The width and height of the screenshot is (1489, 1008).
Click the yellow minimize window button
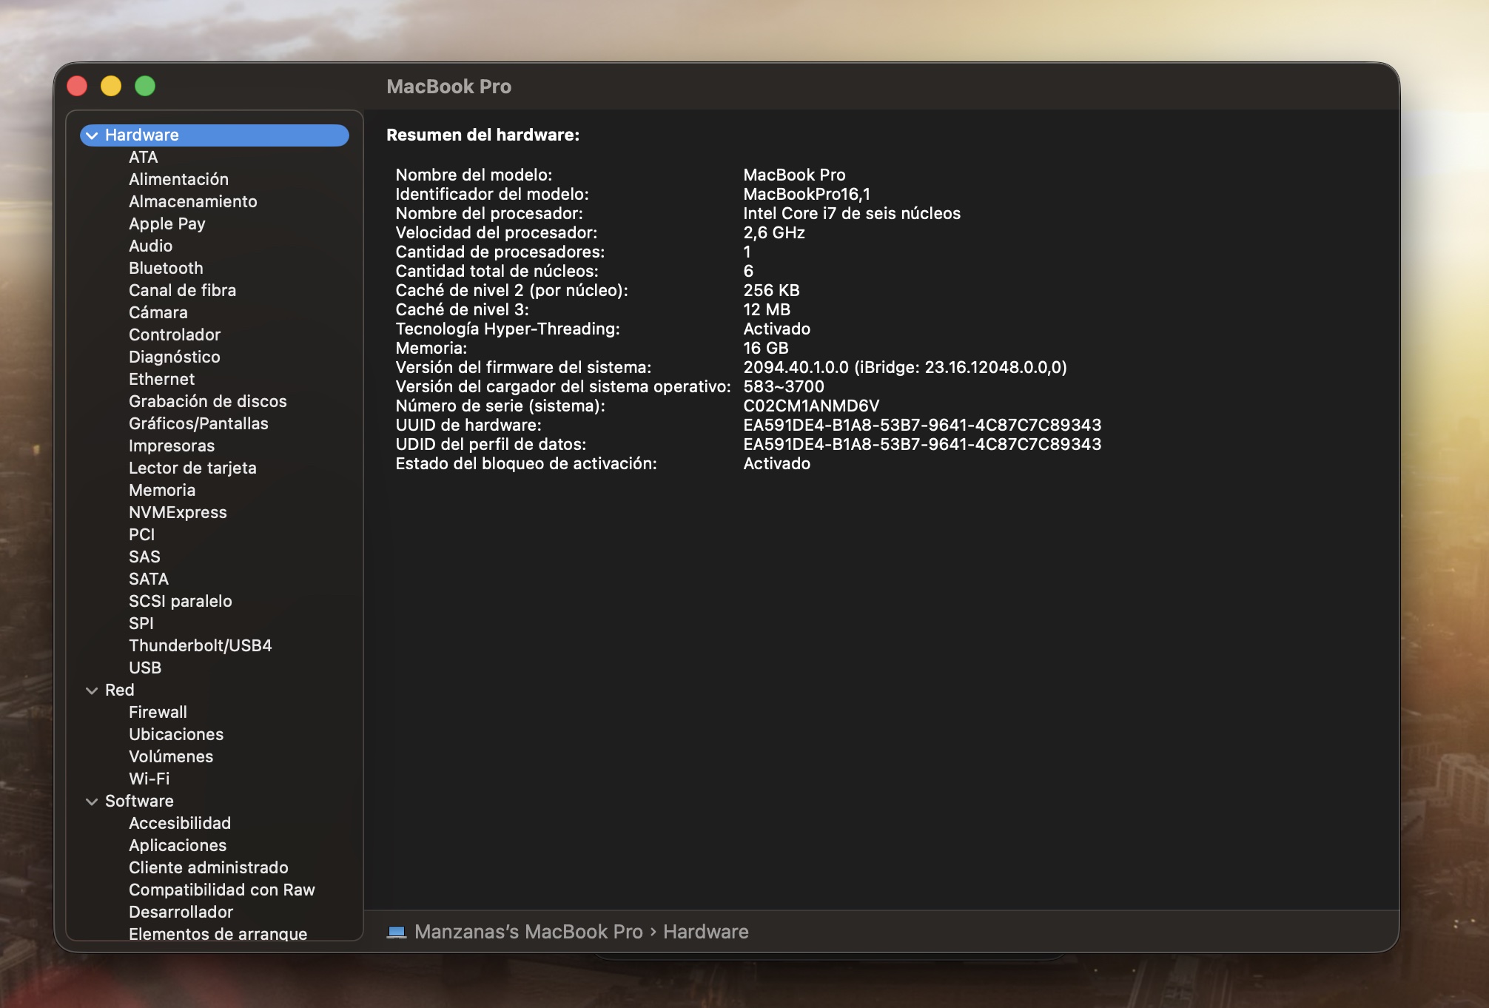111,87
